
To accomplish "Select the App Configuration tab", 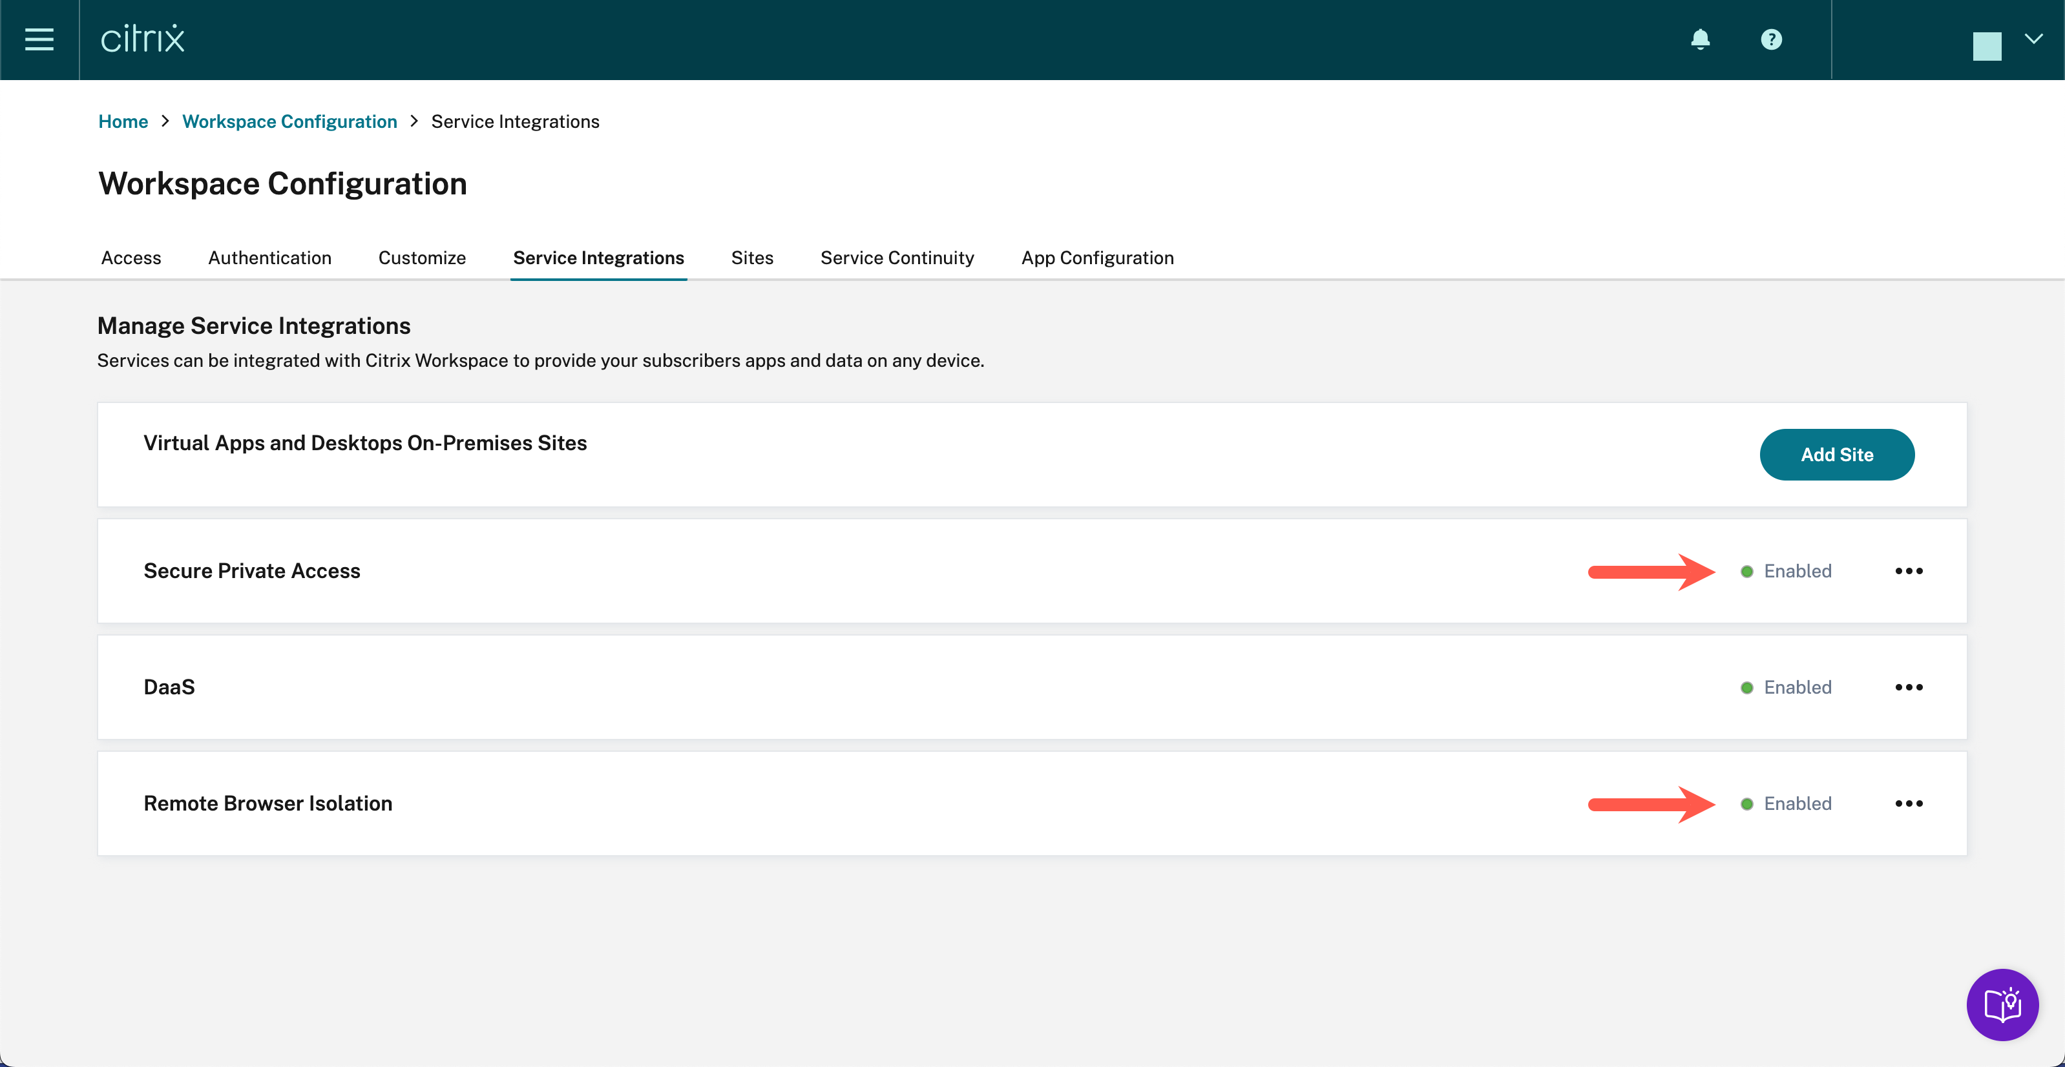I will (x=1096, y=258).
